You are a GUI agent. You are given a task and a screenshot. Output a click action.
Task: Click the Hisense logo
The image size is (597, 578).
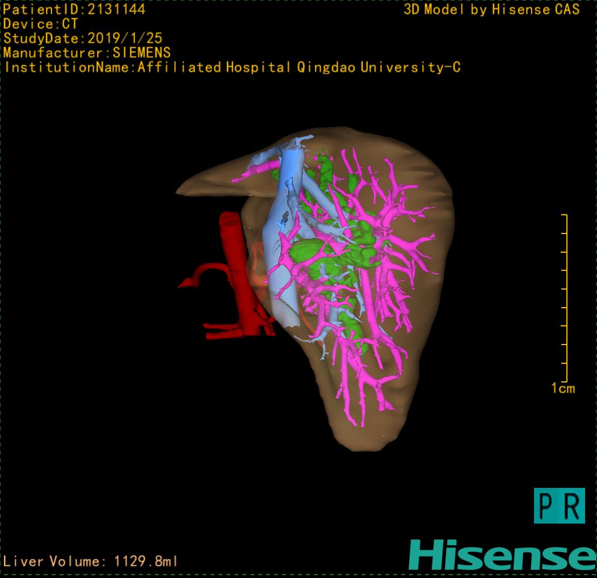pos(502,555)
